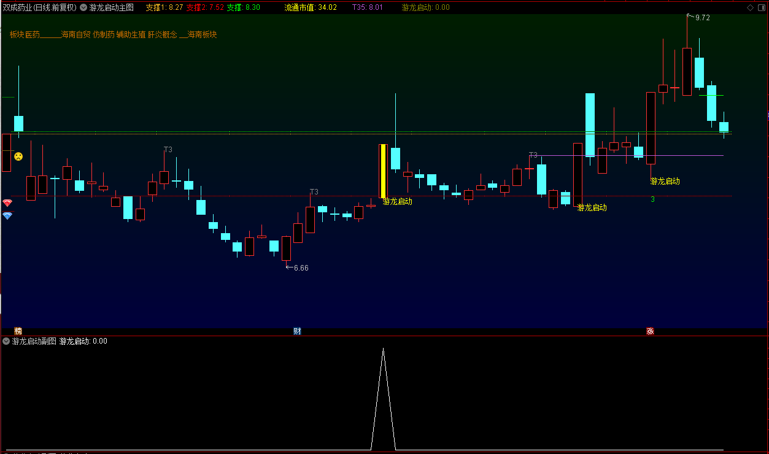Click the purple T35: 8.01 value
This screenshot has height=454, width=769.
368,7
